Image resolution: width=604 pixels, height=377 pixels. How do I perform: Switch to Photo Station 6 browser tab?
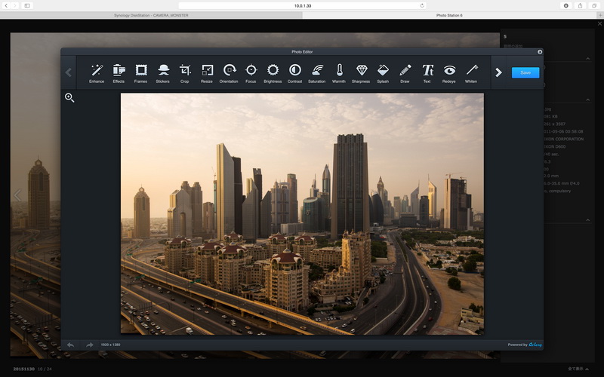[449, 15]
